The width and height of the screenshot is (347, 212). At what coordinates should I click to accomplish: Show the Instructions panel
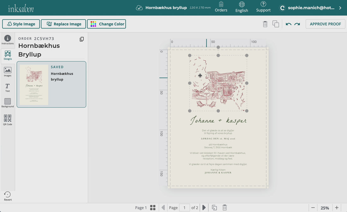pyautogui.click(x=8, y=40)
